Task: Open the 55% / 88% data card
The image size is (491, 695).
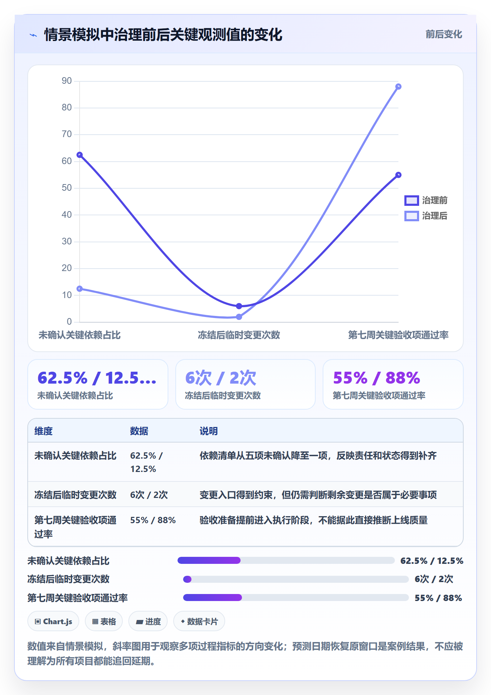Action: [393, 384]
